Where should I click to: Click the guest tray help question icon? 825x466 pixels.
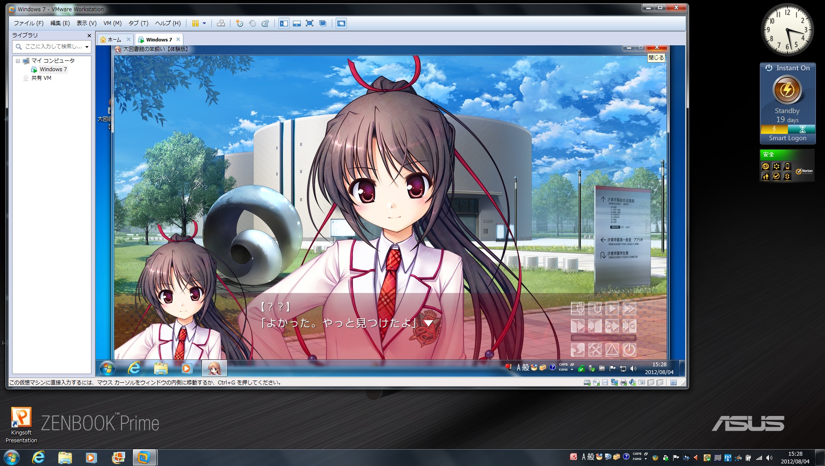[x=552, y=368]
